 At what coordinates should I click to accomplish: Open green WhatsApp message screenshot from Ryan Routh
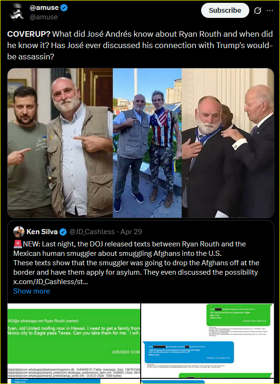(x=74, y=340)
